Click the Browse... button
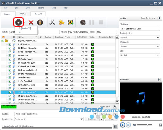The height and width of the screenshot is (130, 163). coord(92,119)
